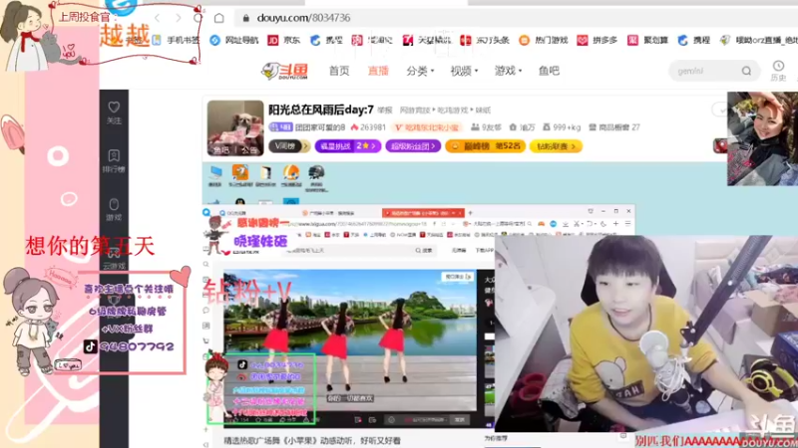Open the 拼多多 bookmark
Screen dimensions: 798x448
pyautogui.click(x=598, y=40)
